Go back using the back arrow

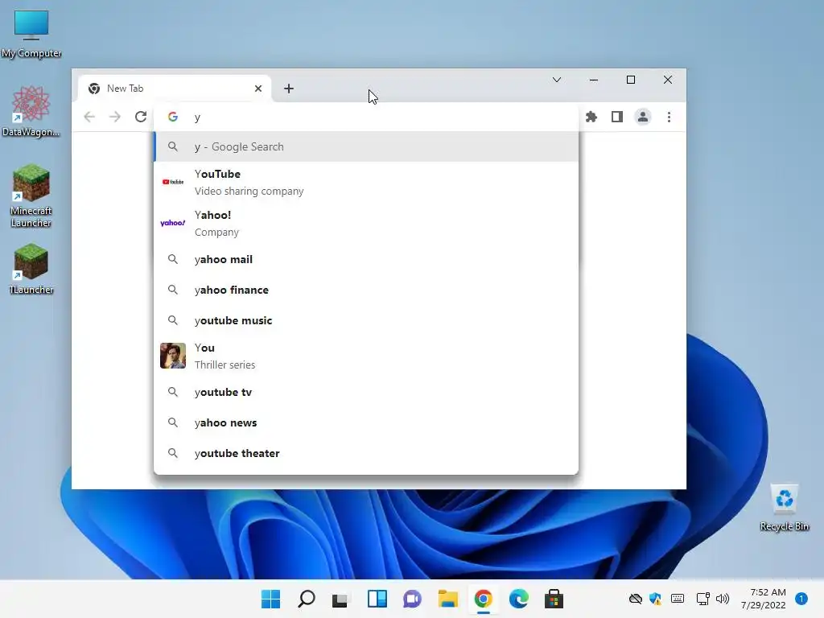pos(89,117)
